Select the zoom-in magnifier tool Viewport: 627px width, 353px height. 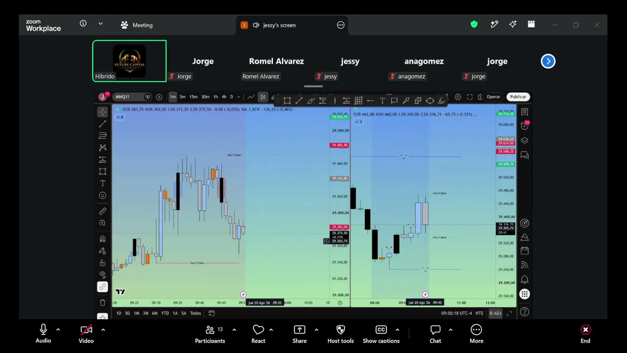[x=102, y=223]
